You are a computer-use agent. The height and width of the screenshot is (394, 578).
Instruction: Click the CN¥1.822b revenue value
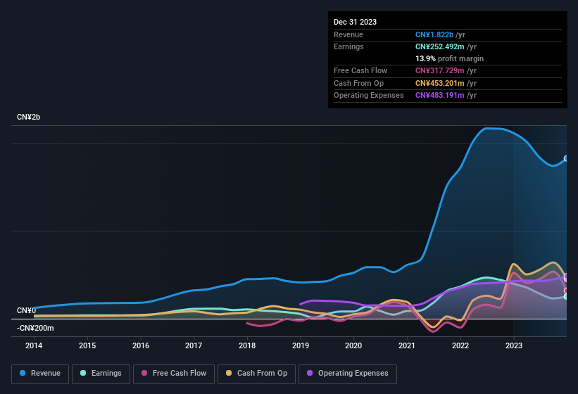point(434,34)
